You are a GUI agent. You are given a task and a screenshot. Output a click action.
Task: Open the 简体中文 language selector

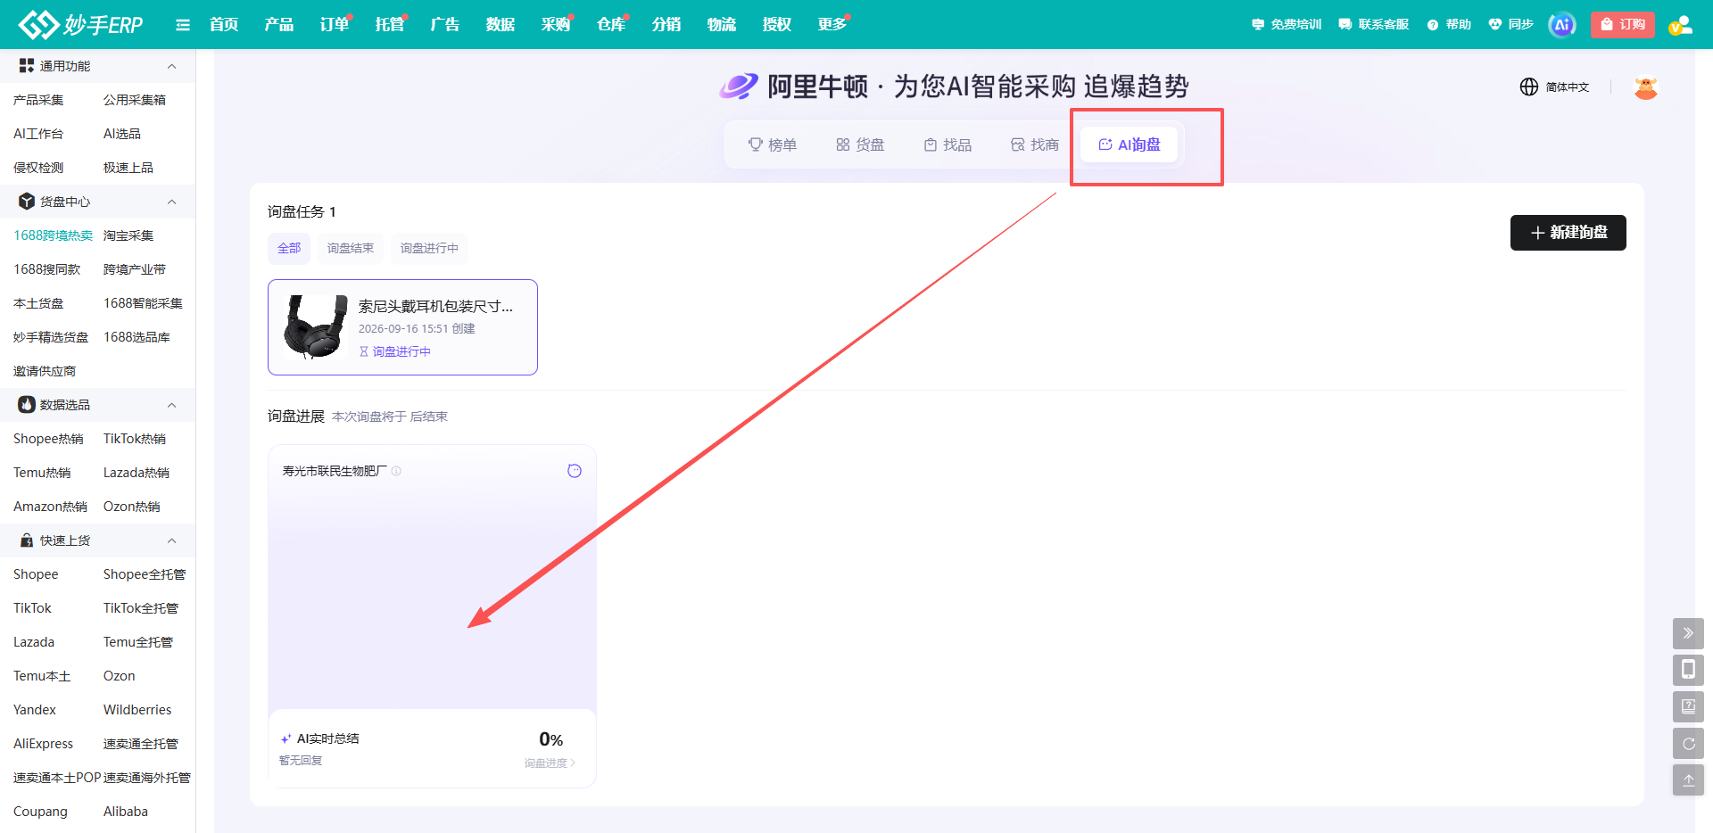click(x=1568, y=87)
